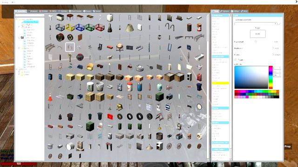Viewport: 298px width, 167px height.
Task: Pick a shade in the blue color square
Action: point(251,77)
